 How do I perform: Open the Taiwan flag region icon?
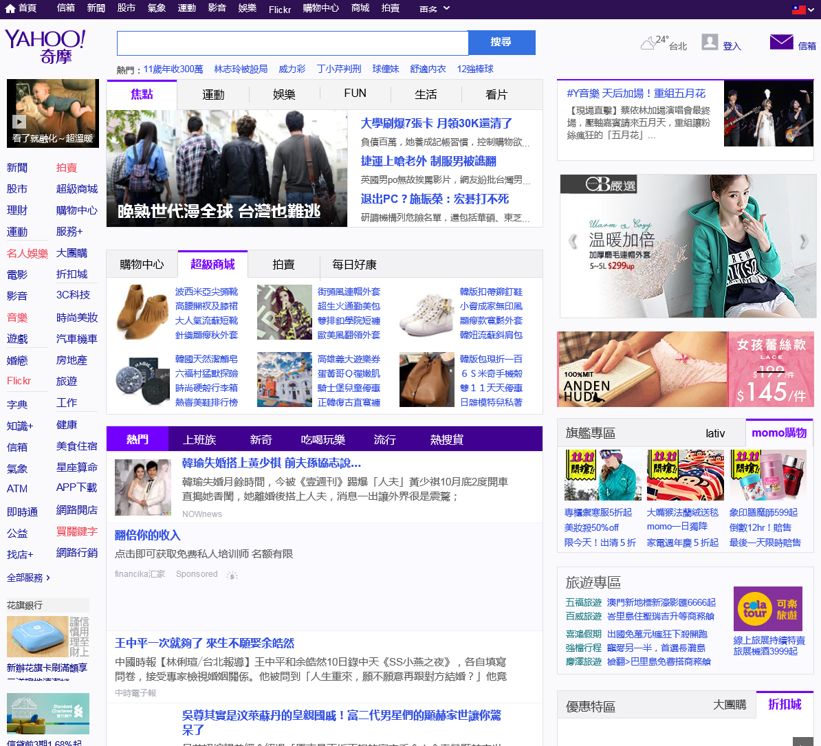click(798, 10)
